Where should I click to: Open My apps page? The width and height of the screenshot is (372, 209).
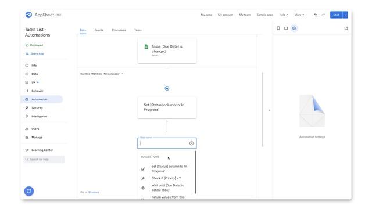pos(206,15)
